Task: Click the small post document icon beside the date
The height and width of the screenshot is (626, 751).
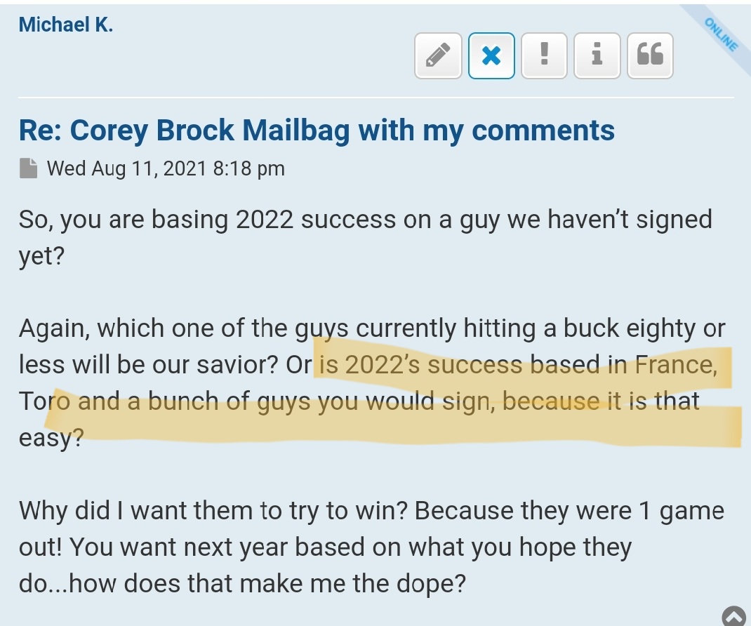Action: click(28, 168)
